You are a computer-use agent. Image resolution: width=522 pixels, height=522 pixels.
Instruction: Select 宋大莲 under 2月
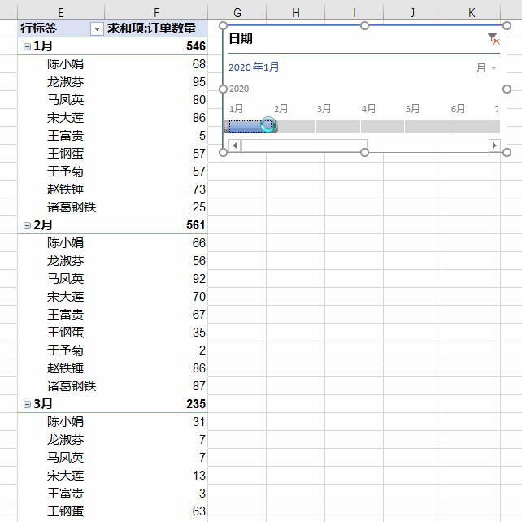[x=65, y=297]
